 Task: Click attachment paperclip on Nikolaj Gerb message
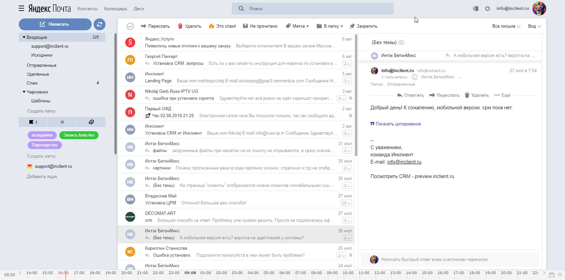(x=351, y=98)
